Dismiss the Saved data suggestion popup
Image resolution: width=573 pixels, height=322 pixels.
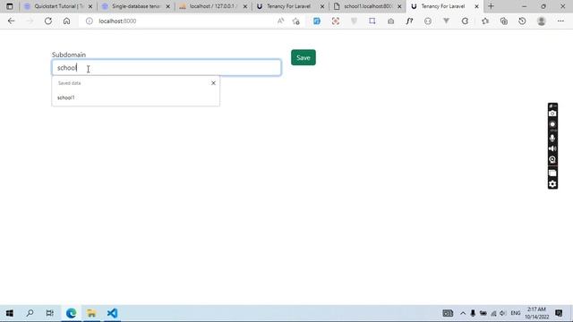(x=213, y=83)
